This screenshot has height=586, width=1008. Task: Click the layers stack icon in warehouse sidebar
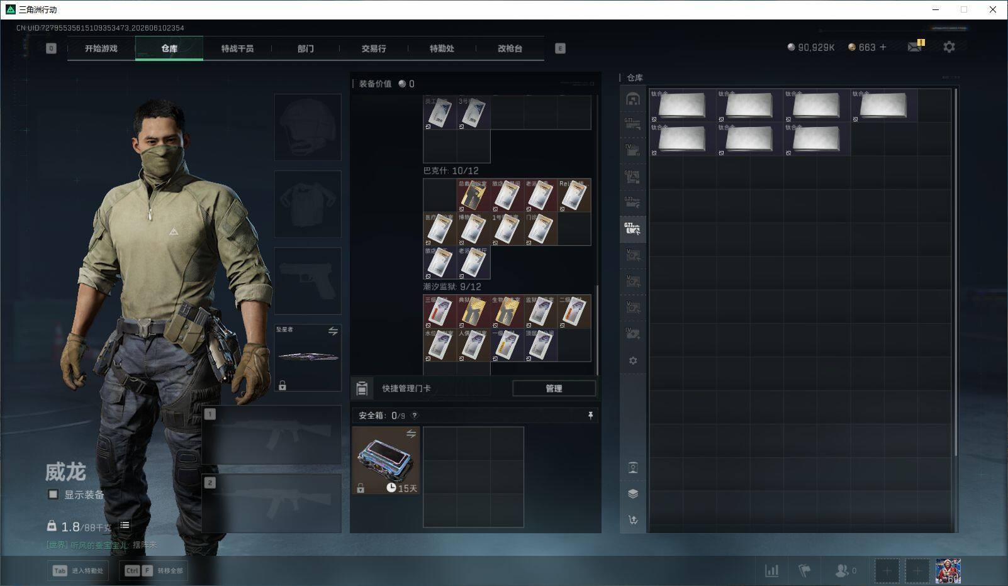(633, 494)
